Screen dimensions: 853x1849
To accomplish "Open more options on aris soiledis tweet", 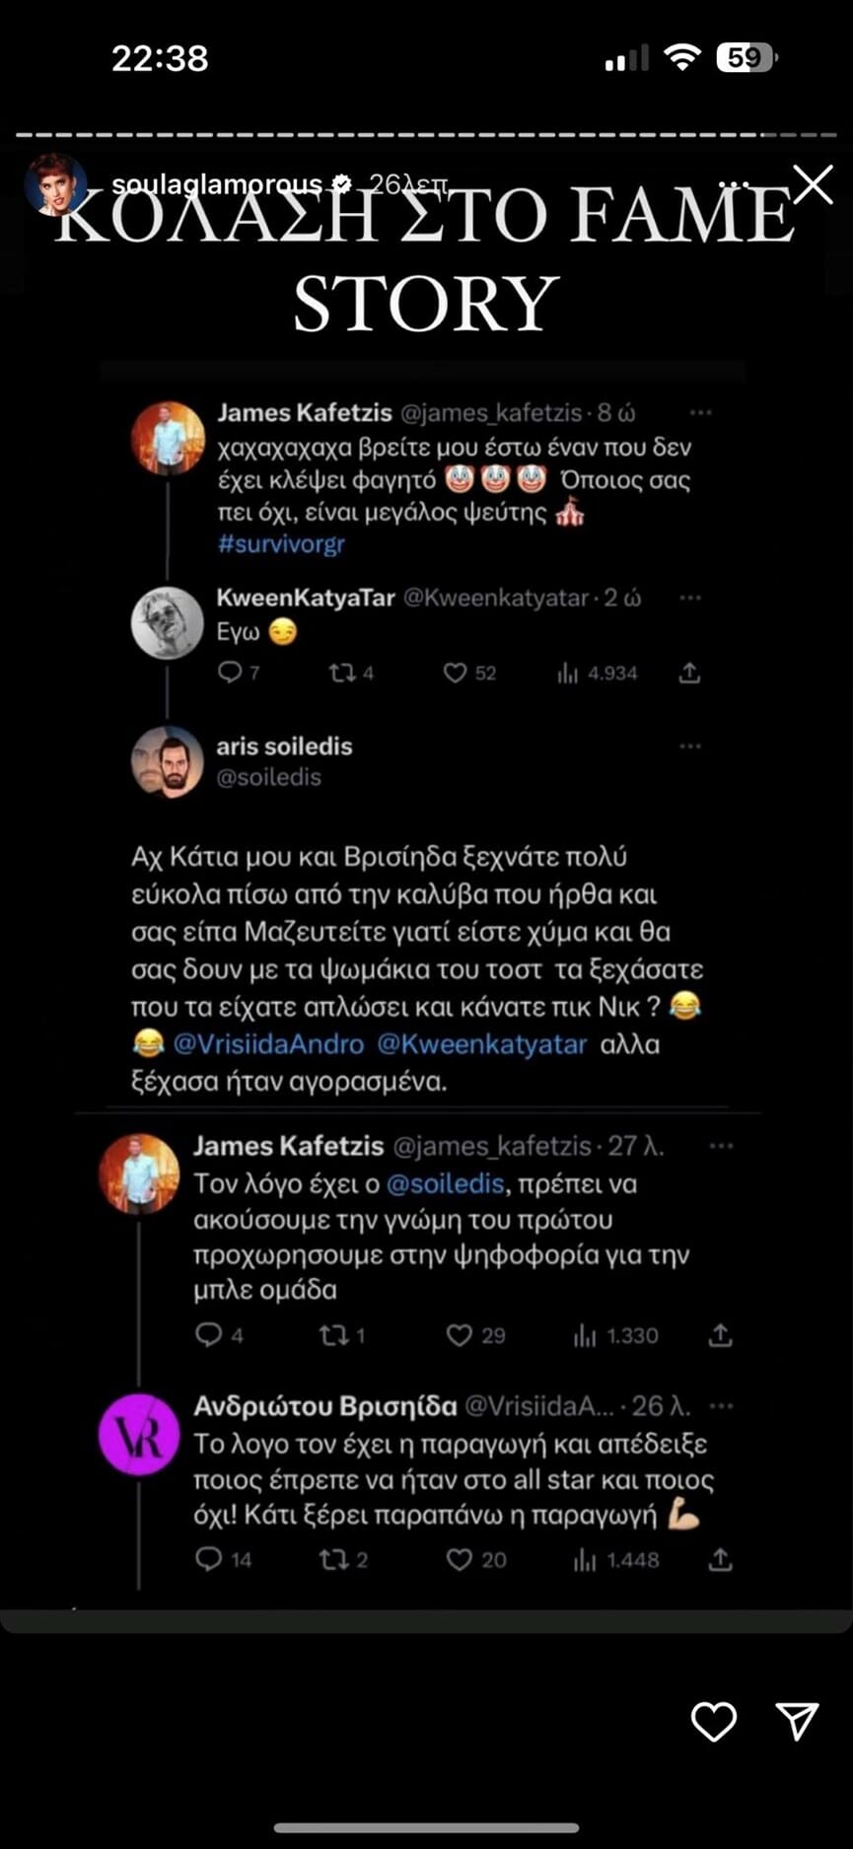I will click(x=690, y=747).
